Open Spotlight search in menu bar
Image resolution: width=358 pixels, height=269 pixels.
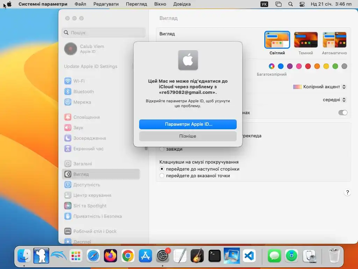click(x=291, y=4)
